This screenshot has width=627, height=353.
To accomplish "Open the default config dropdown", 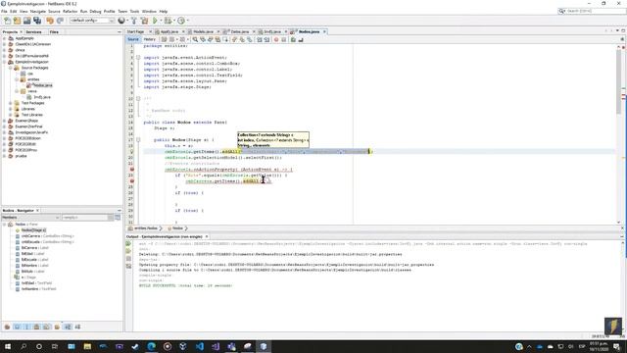I will click(92, 21).
